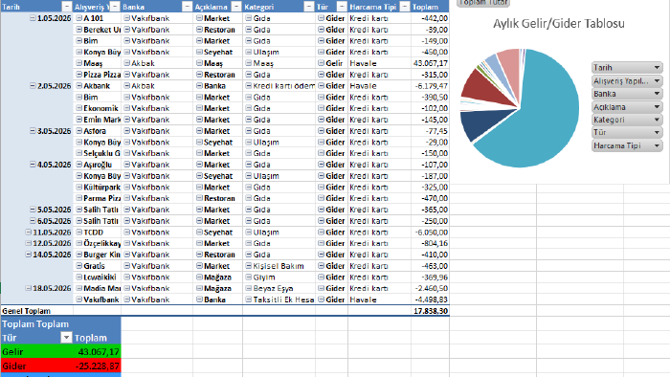The height and width of the screenshot is (377, 670).
Task: Collapse the 12.05.2026 date group
Action: [x=28, y=243]
